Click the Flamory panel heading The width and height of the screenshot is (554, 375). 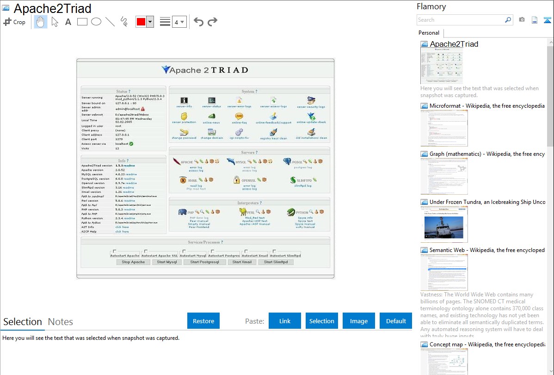point(431,6)
